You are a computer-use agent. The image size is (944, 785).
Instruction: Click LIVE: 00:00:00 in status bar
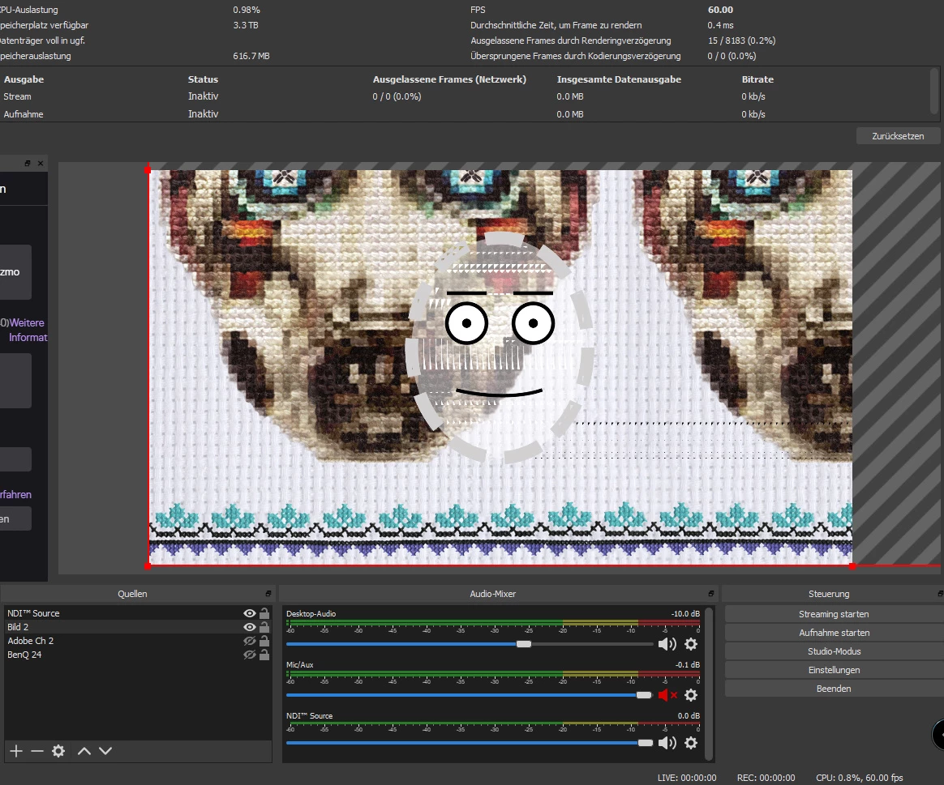(x=687, y=778)
